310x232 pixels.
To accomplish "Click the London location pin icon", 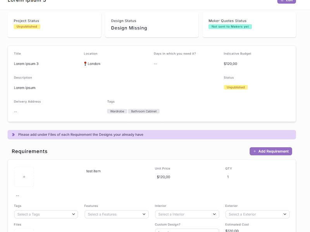I will [85, 64].
